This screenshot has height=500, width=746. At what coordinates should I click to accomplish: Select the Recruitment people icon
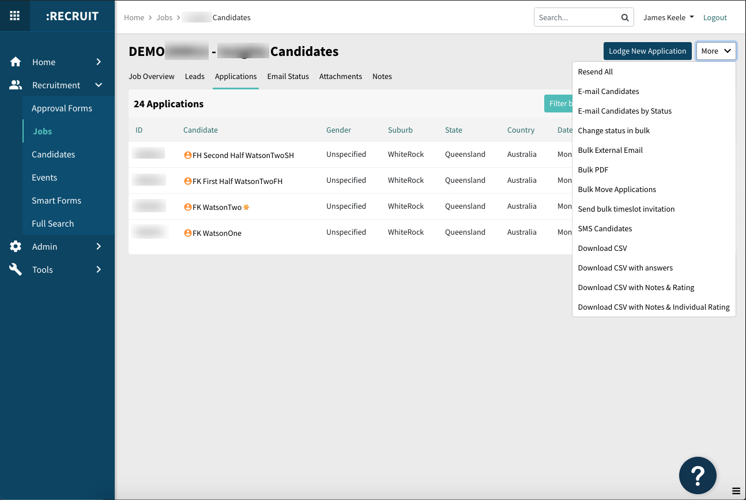16,85
